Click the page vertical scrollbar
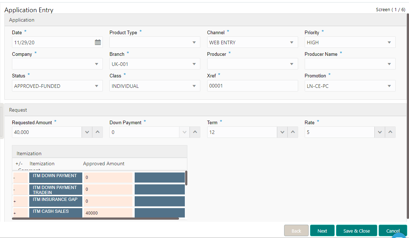This screenshot has width=409, height=238. click(x=408, y=116)
